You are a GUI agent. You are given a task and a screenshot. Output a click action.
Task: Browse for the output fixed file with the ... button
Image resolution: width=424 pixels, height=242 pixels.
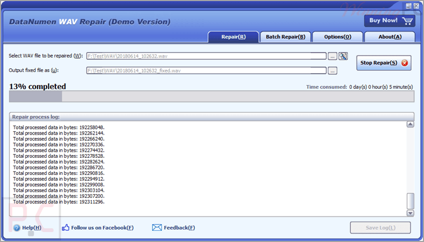pos(332,71)
